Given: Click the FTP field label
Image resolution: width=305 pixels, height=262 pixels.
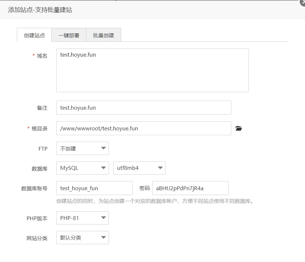Looking at the screenshot, I should [x=43, y=149].
